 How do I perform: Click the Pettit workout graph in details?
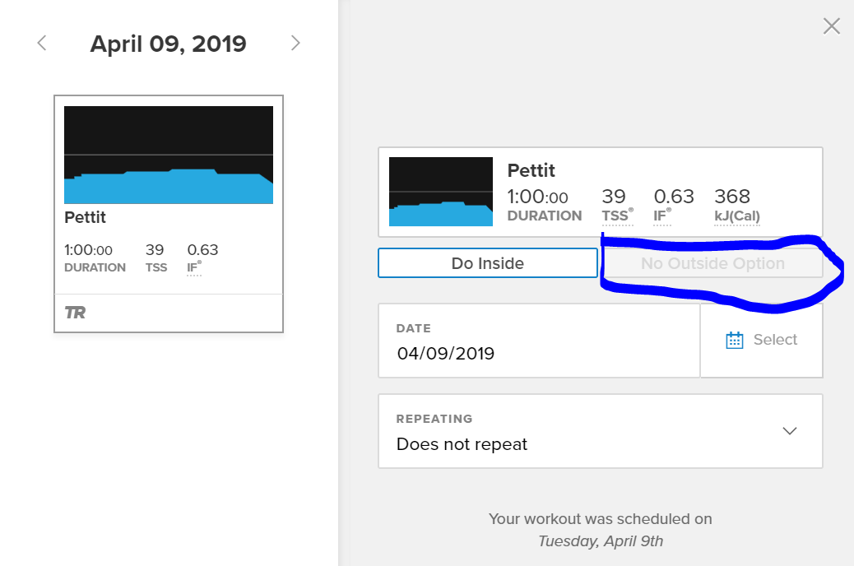[x=441, y=192]
